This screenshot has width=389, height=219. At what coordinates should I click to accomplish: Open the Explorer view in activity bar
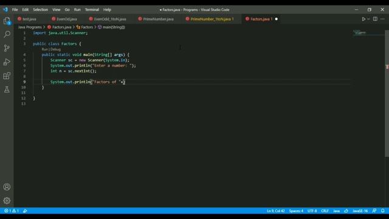point(7,21)
